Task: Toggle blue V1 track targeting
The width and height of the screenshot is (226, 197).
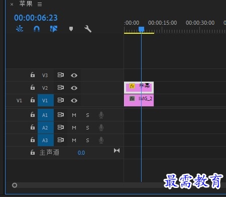Action: click(46, 100)
